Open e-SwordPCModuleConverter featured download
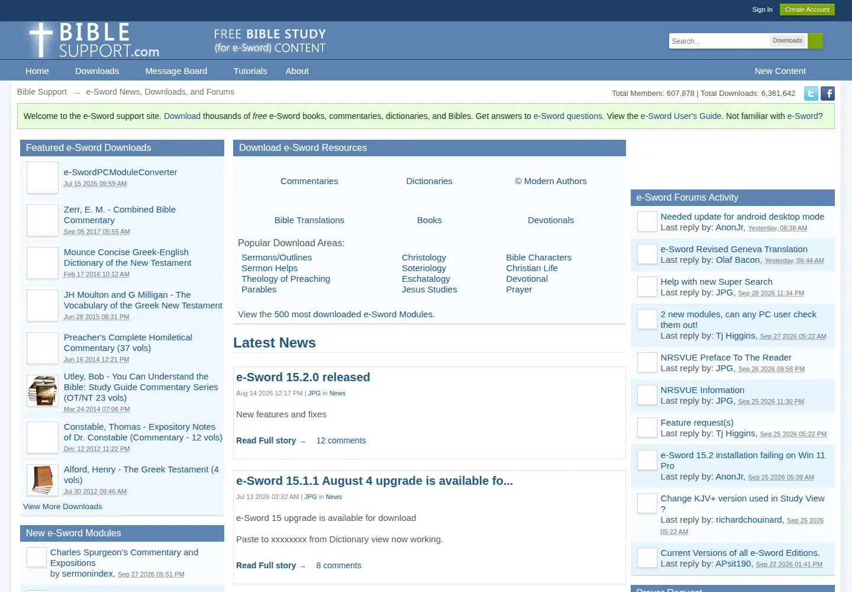 pyautogui.click(x=121, y=172)
